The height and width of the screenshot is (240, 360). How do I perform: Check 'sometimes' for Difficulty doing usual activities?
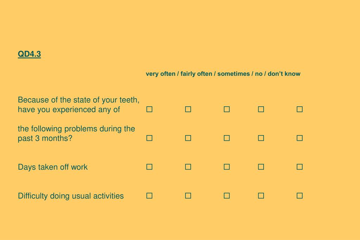[227, 196]
